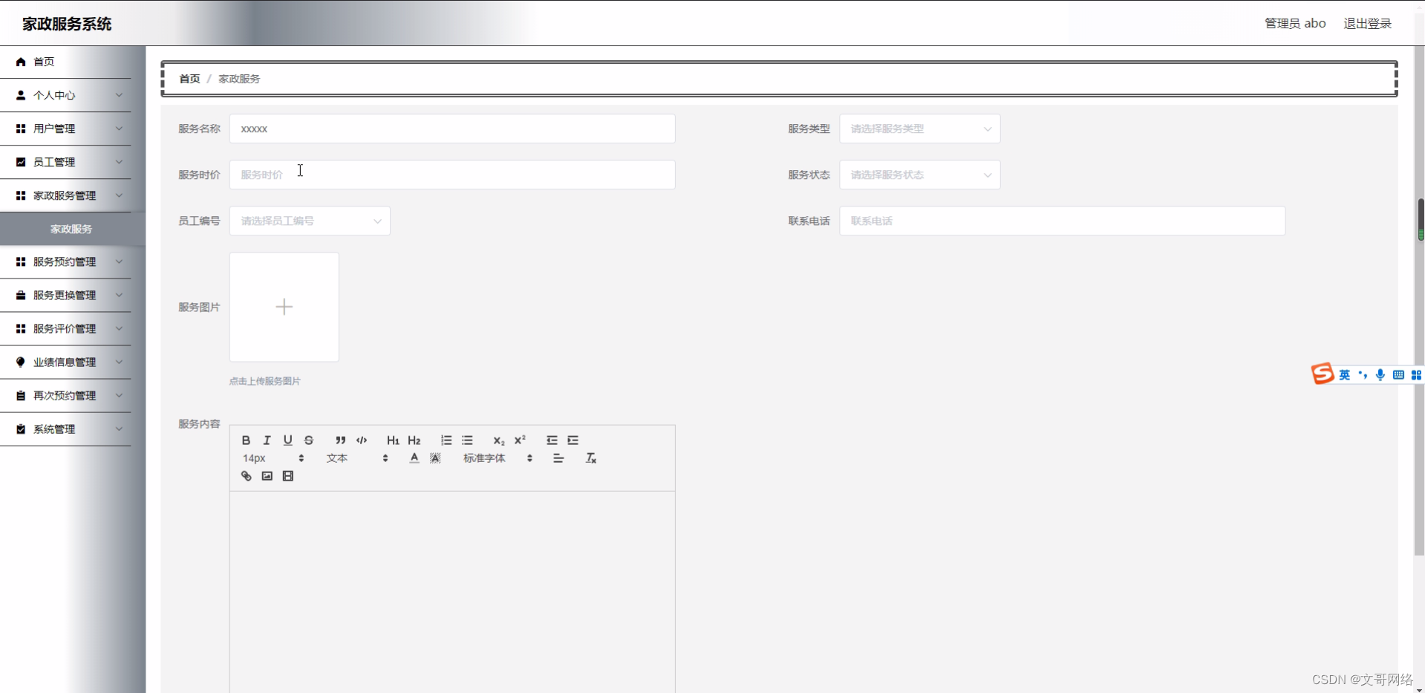Viewport: 1425px width, 693px height.
Task: Insert a hyperlink using the link icon
Action: pyautogui.click(x=246, y=475)
